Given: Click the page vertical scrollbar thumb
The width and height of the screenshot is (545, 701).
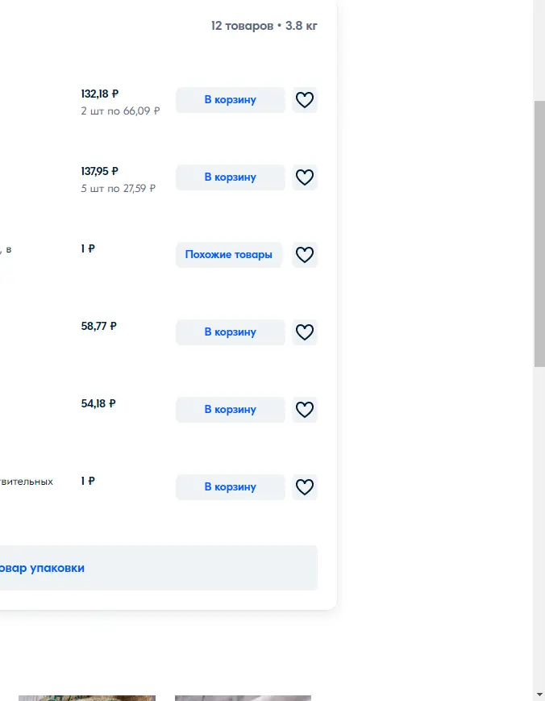Looking at the screenshot, I should pos(539,234).
